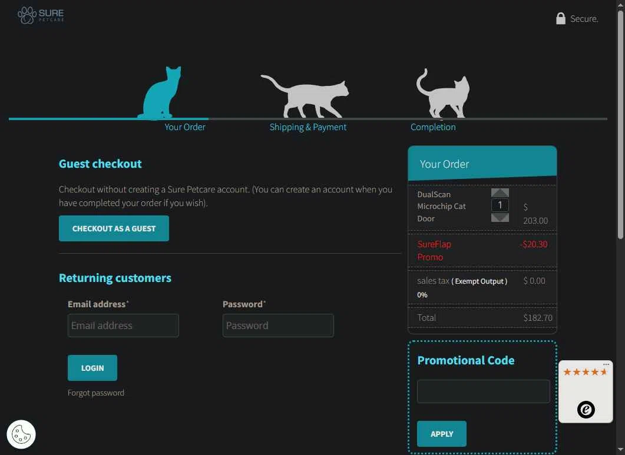Select the Your Order step
The height and width of the screenshot is (455, 625).
(x=185, y=127)
